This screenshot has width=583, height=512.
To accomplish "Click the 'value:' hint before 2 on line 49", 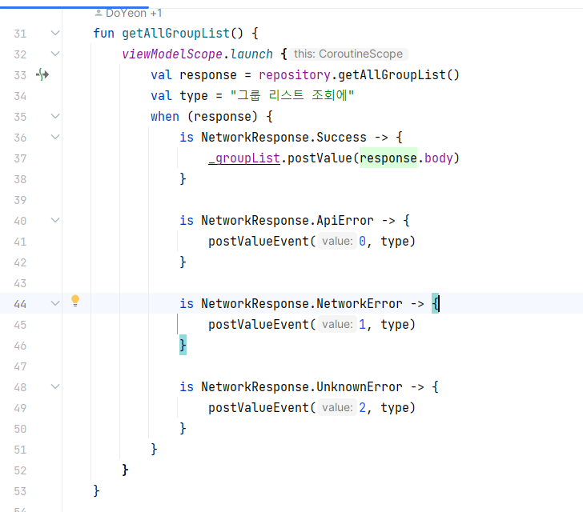I will [x=337, y=407].
